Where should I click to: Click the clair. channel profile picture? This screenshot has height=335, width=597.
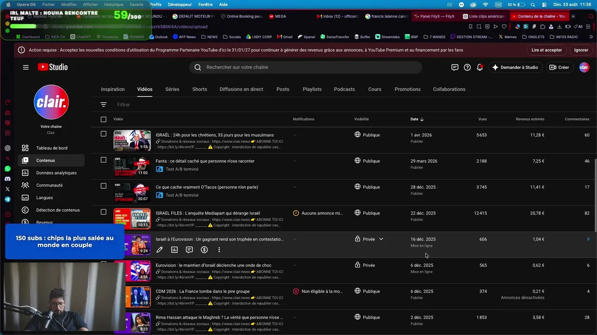coord(51,102)
